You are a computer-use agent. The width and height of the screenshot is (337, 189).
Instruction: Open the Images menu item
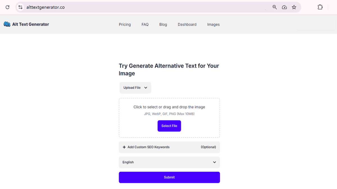pos(213,24)
